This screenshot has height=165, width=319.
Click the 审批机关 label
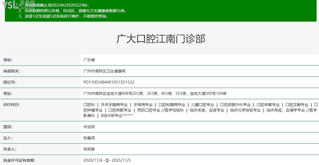[x=12, y=71]
